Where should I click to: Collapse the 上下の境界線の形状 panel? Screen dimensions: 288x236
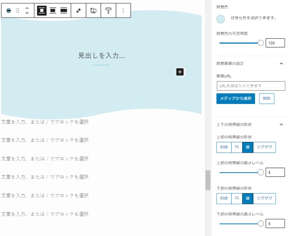(281, 125)
